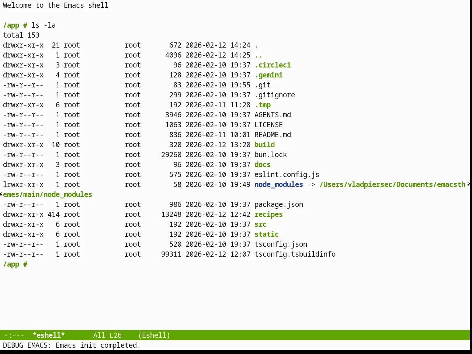Click the timestamp 2026-02-11 11:28 of .tmp

[x=218, y=105]
